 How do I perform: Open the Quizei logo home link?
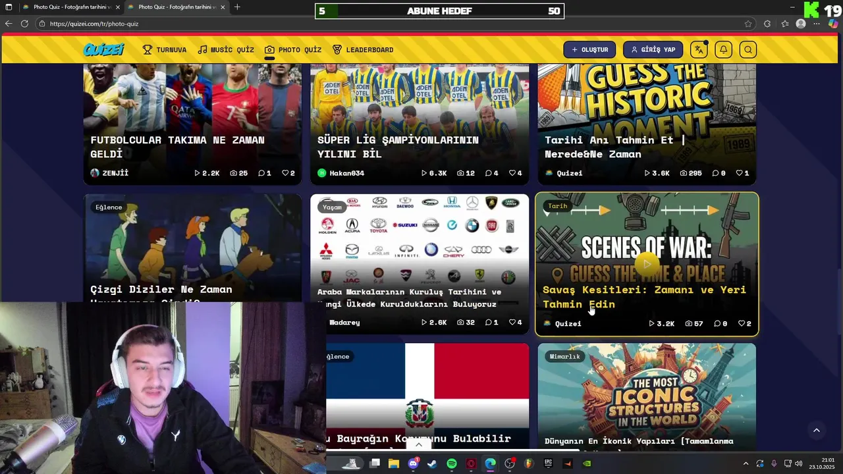click(x=104, y=49)
